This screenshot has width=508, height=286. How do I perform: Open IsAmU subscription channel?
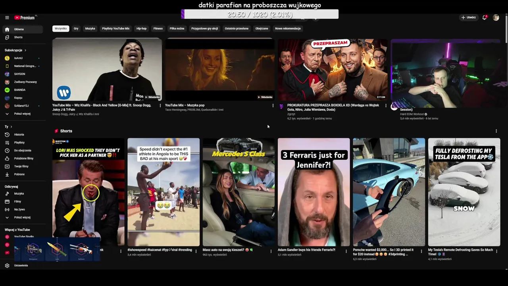pos(23,58)
